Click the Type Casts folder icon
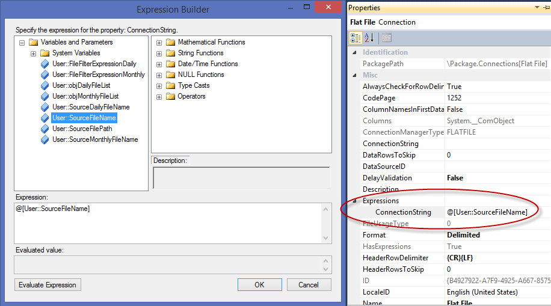 click(x=170, y=85)
